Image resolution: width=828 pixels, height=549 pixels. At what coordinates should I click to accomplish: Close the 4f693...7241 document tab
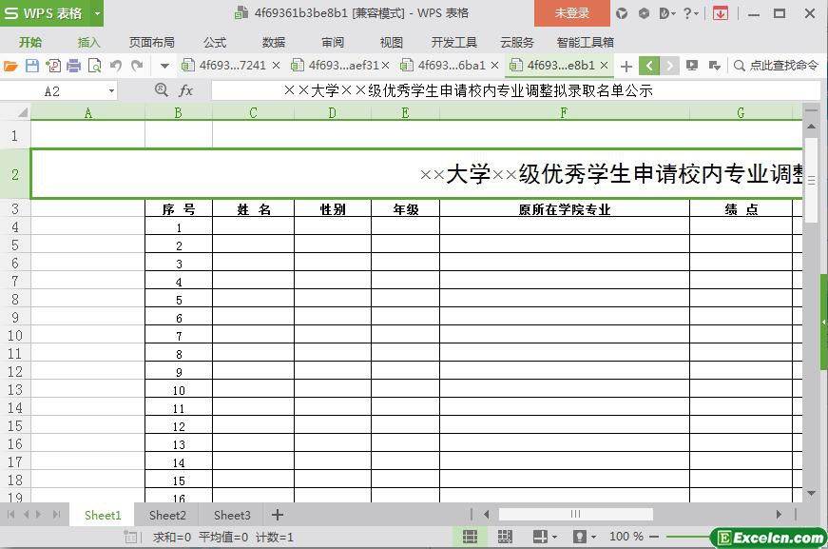(277, 66)
